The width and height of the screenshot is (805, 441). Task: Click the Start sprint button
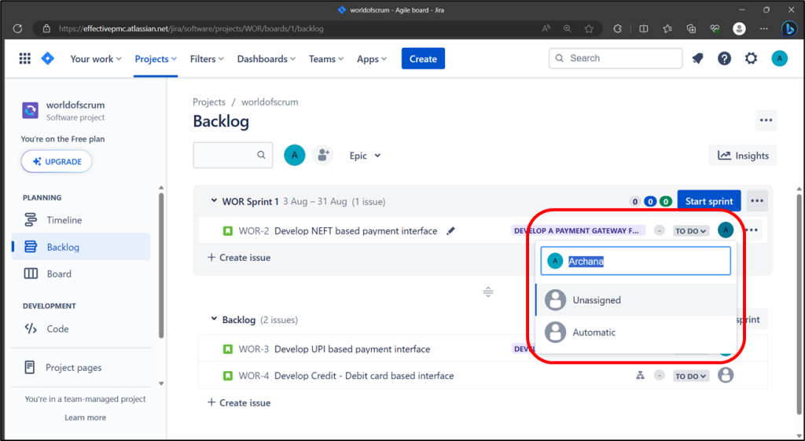[x=709, y=200]
